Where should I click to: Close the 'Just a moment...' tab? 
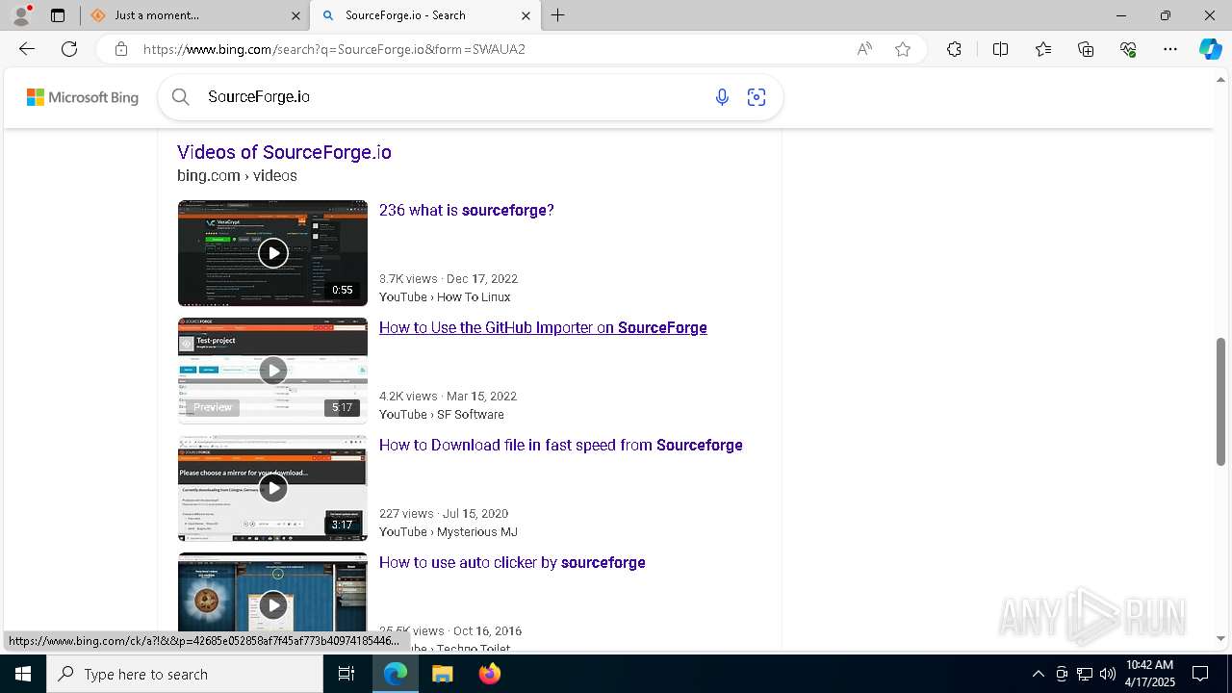(295, 15)
